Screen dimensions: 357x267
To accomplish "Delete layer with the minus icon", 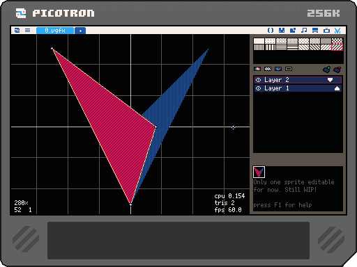I will tap(337, 70).
